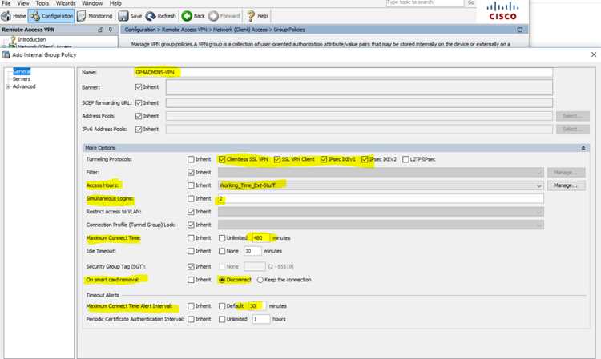Uncheck Inherit for Address Pools
The image size is (601, 359).
coord(139,116)
